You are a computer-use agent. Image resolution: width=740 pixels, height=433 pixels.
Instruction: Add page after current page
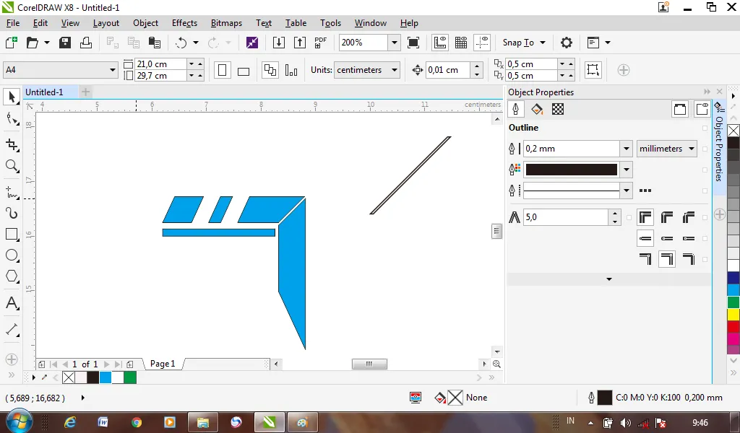tap(130, 364)
